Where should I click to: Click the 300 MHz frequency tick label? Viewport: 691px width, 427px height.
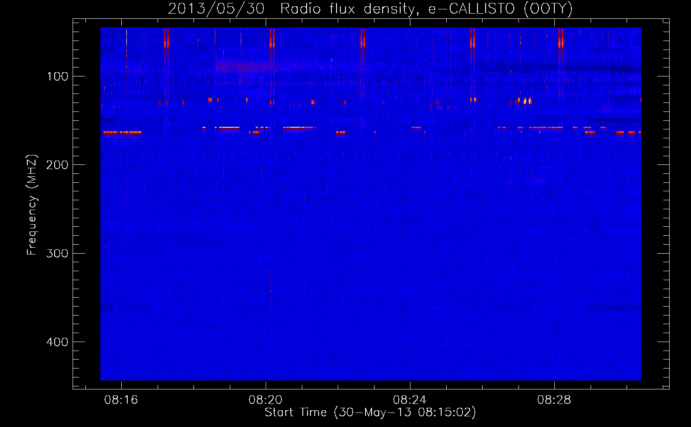[57, 253]
